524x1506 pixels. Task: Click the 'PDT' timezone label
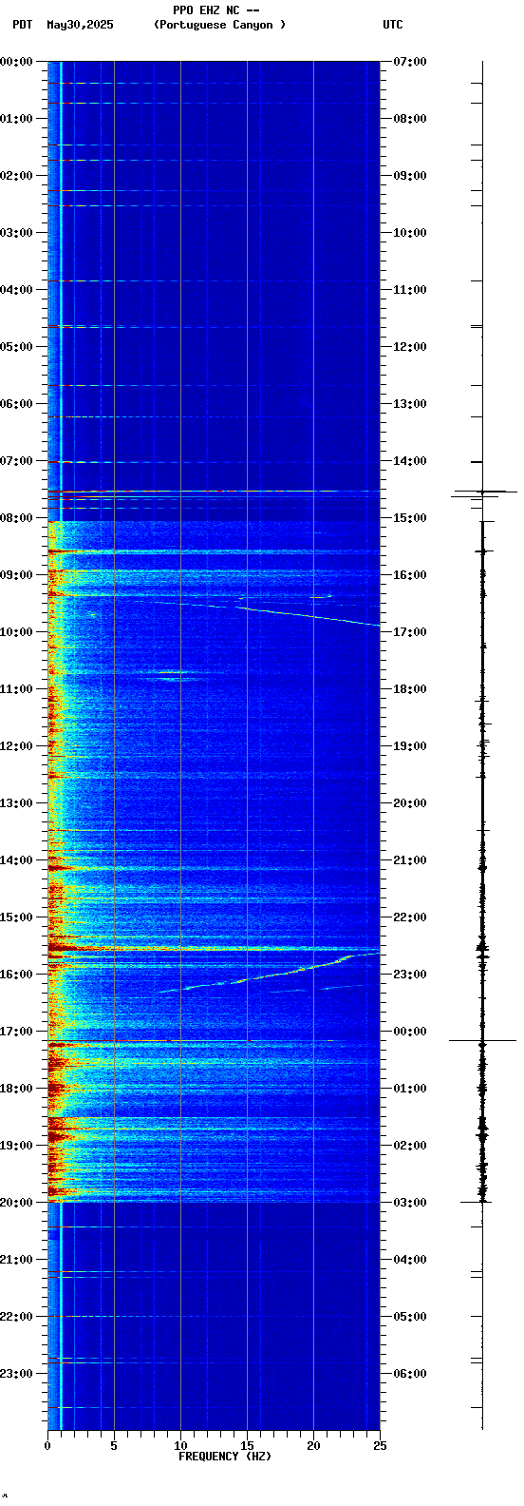[x=22, y=25]
